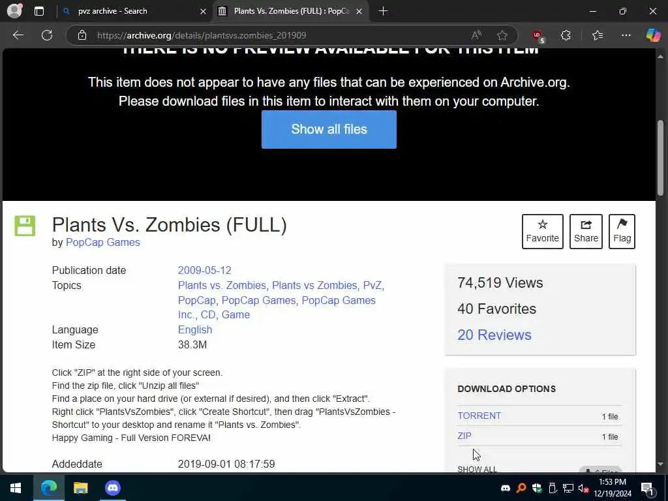Open the taskbar clock and date
The image size is (668, 501).
[x=612, y=488]
